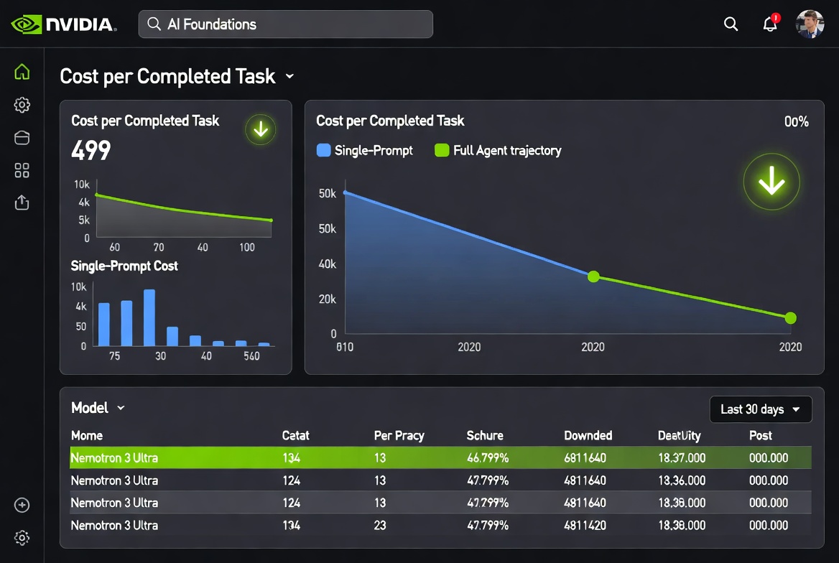Click the large green down-arrow badge
Viewport: 839px width, 563px height.
click(x=771, y=182)
